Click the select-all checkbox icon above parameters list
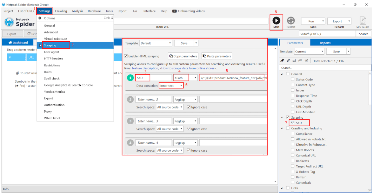Viewport: 372px width, 193px height. [306, 60]
